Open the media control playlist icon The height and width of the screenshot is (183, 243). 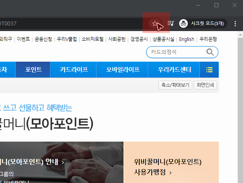171,23
